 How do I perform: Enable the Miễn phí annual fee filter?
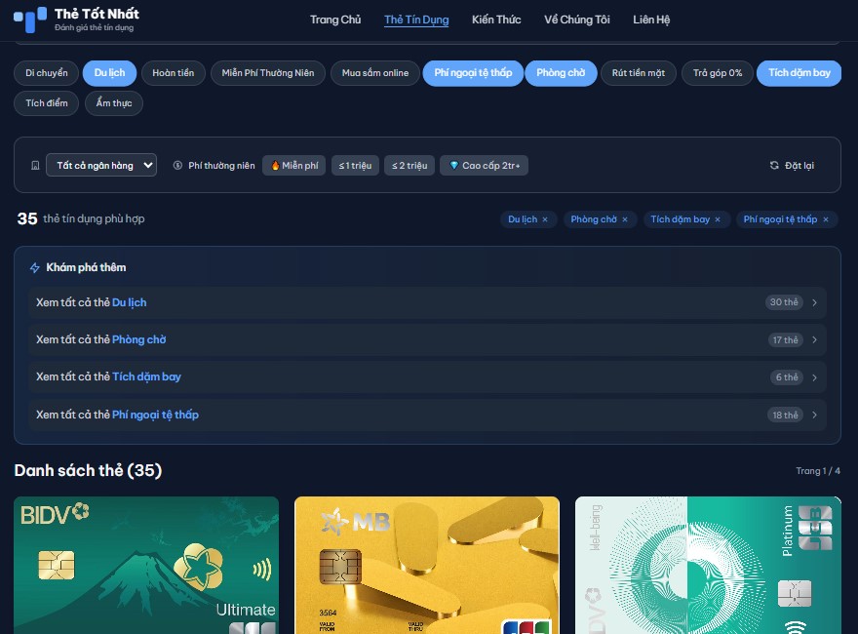294,166
